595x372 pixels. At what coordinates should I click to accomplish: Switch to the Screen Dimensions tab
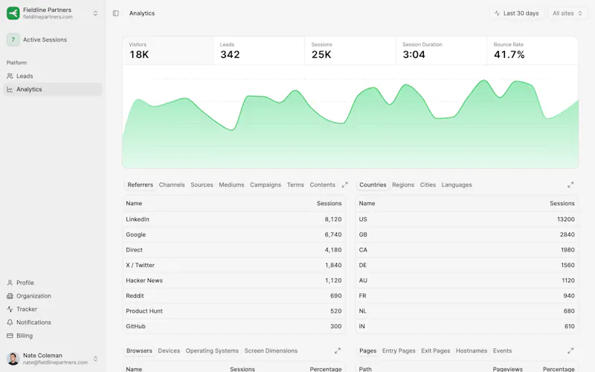click(271, 350)
